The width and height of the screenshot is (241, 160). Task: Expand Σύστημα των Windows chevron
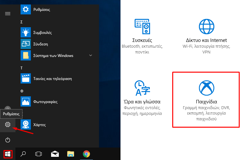coord(91,55)
